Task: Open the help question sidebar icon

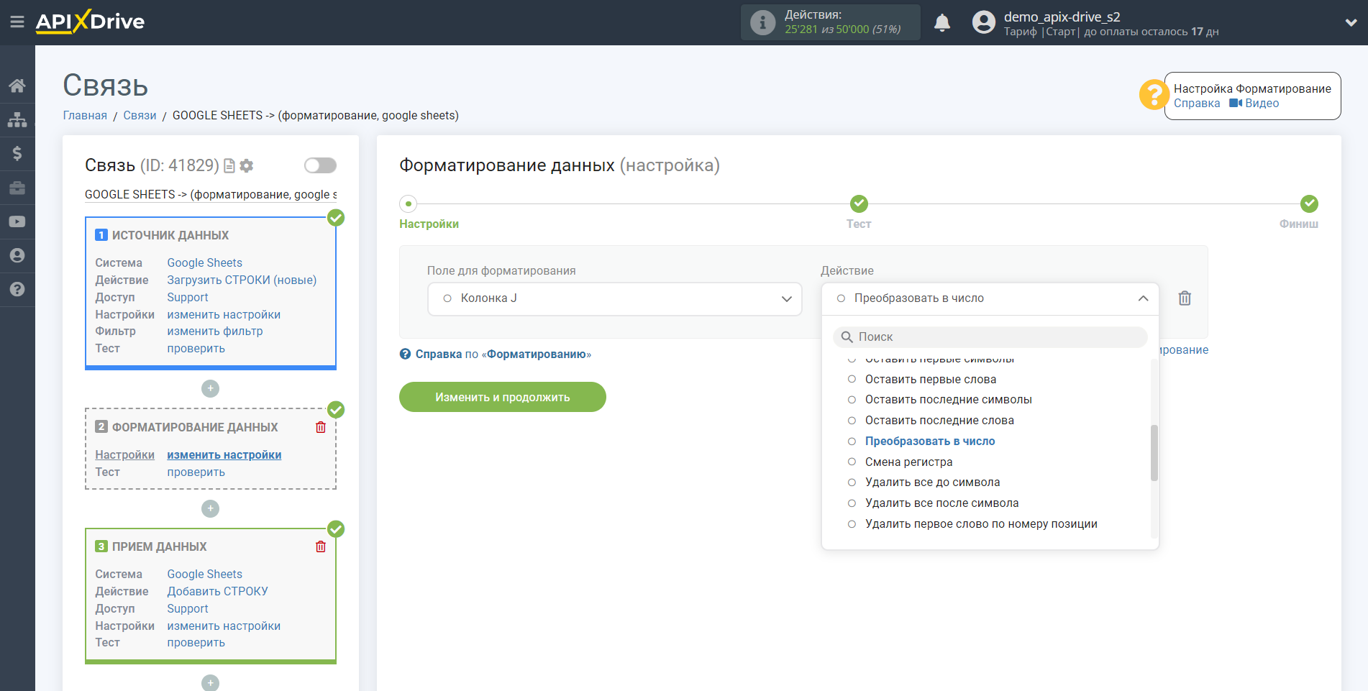Action: click(17, 289)
